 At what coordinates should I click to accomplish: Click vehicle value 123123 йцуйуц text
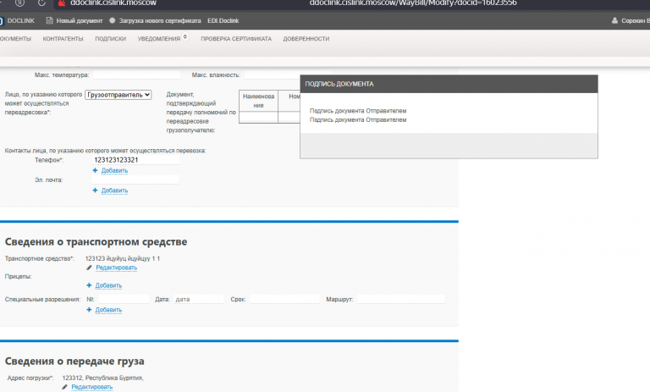tap(122, 258)
